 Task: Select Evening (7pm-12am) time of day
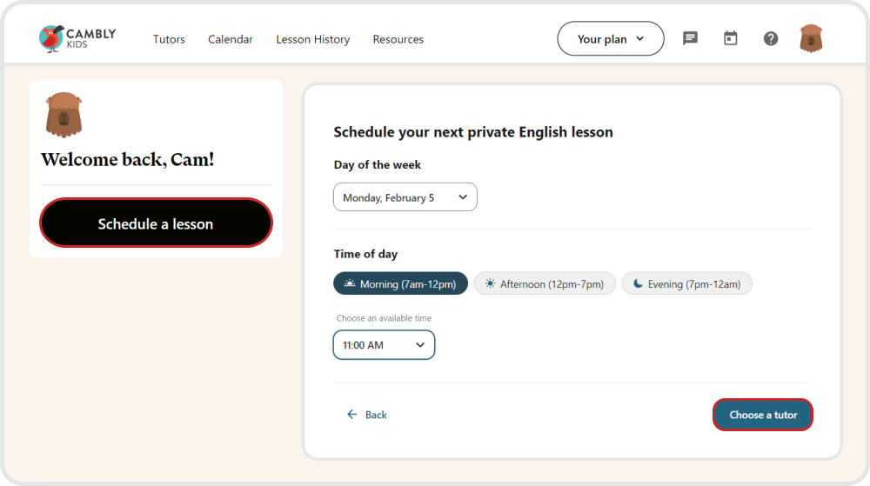(686, 284)
